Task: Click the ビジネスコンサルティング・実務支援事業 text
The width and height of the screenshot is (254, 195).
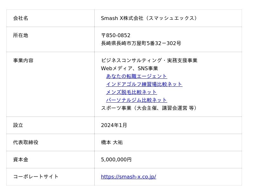Action: 149,60
